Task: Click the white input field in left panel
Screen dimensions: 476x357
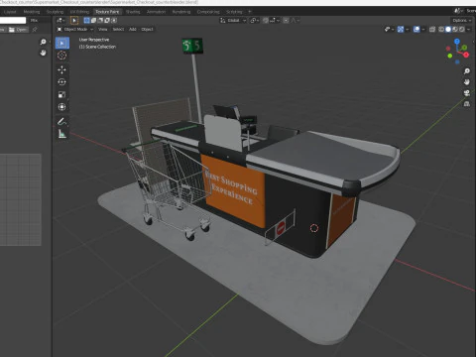Action: pos(13,21)
